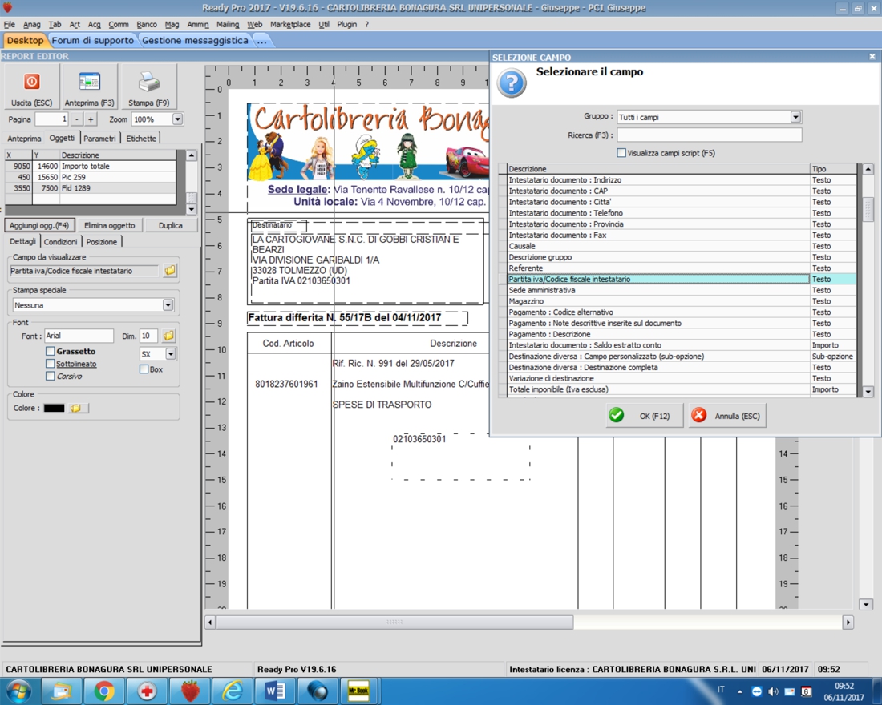The height and width of the screenshot is (705, 882).
Task: Click horizontal scrollbar thumb of report canvas
Action: (394, 622)
